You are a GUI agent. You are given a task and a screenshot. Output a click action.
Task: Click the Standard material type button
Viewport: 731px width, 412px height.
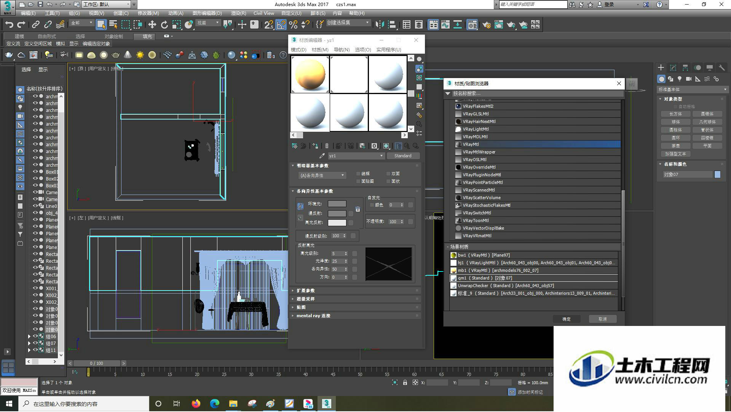(403, 156)
